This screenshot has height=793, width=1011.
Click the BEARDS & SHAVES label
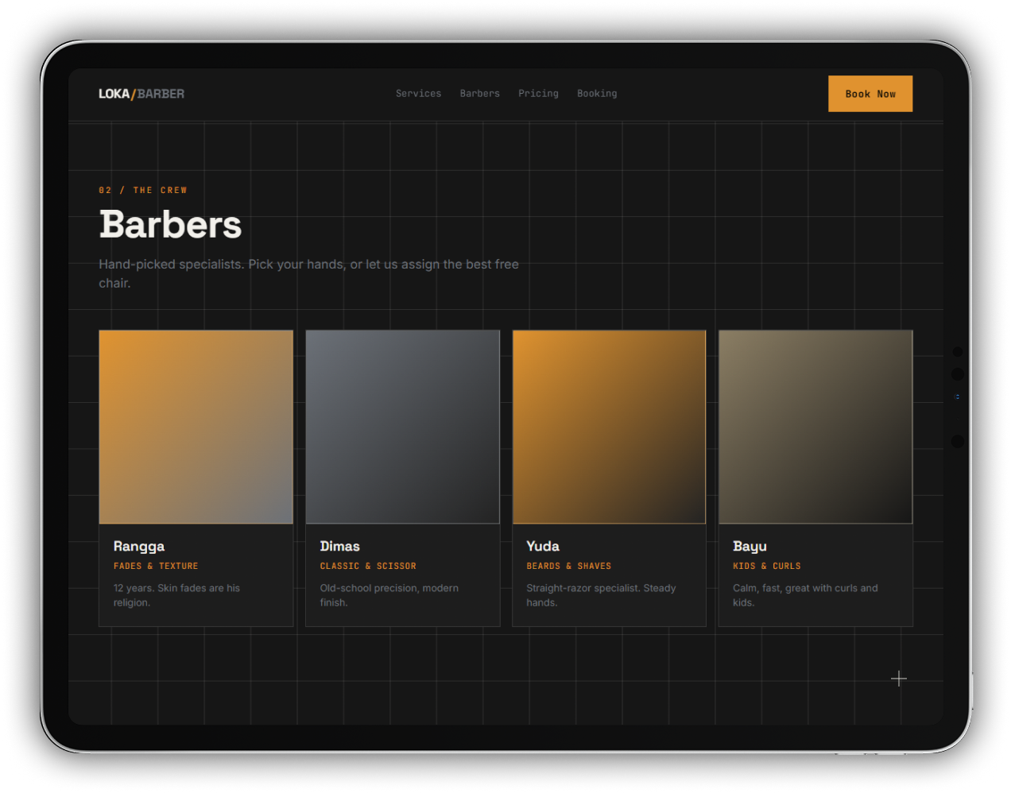(569, 566)
